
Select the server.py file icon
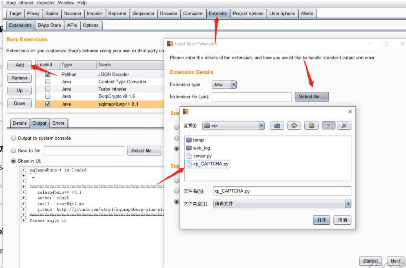pyautogui.click(x=189, y=156)
